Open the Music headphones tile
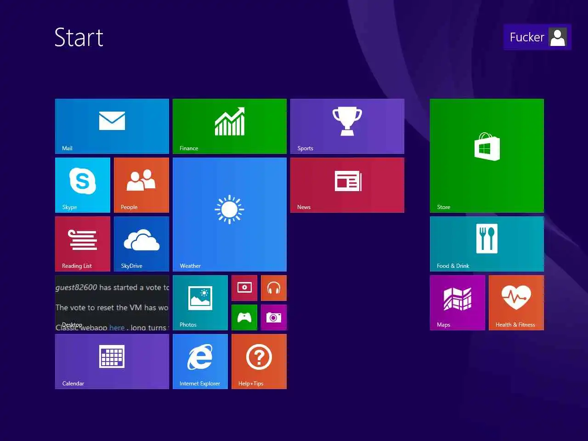Screen dimensions: 588x441 point(274,288)
